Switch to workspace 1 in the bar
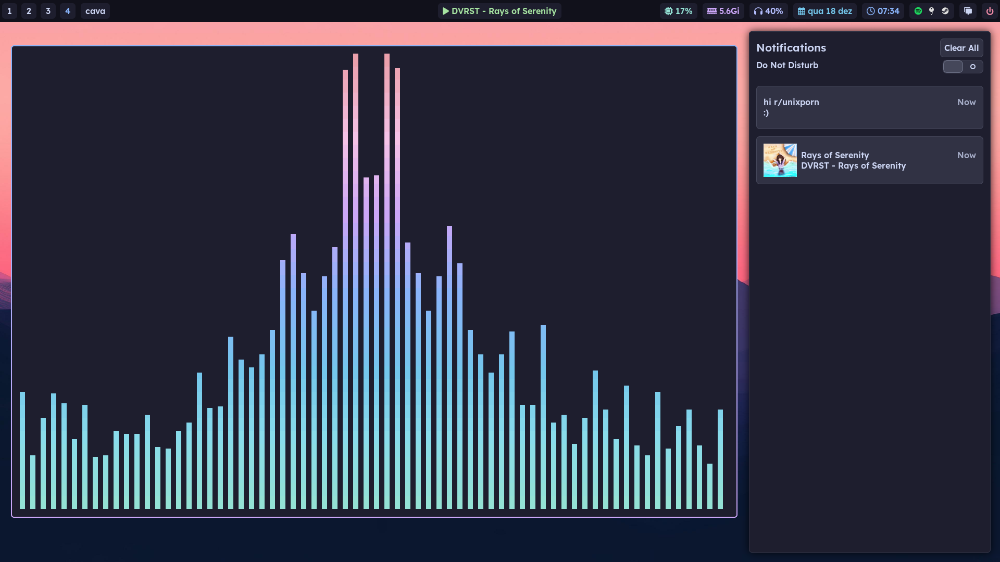 pyautogui.click(x=9, y=11)
